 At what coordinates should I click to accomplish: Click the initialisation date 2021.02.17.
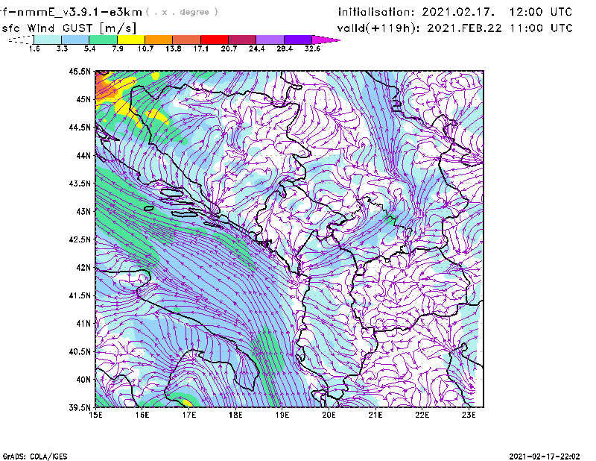coord(458,12)
